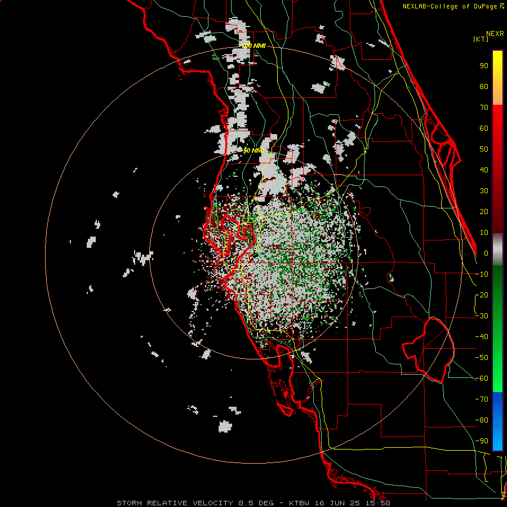The image size is (507, 507).
Task: Pick the blue segment of the velocity scale
Action: [x=497, y=421]
